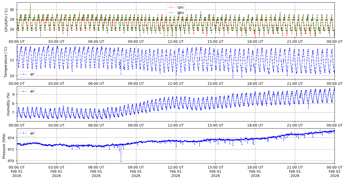Click the humidity dip point near 22:00
The image size is (345, 180).
(308, 108)
